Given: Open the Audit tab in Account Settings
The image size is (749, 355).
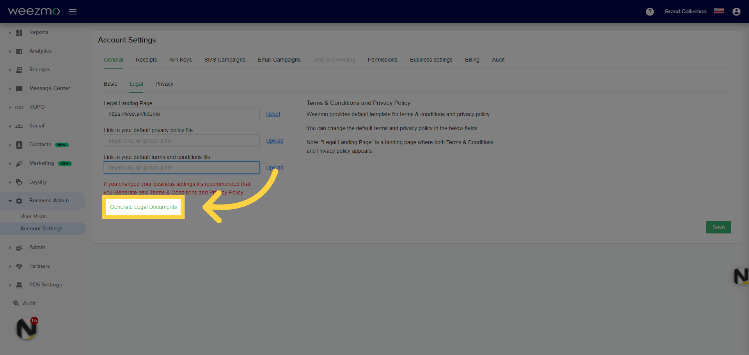Looking at the screenshot, I should pyautogui.click(x=498, y=60).
